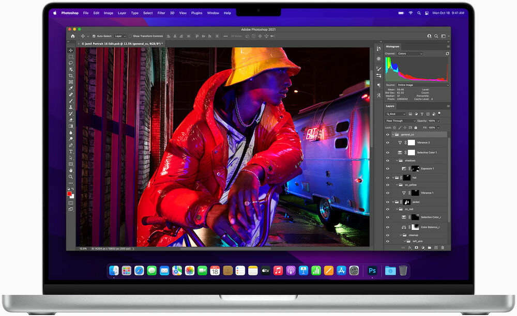517x316 pixels.
Task: Hide the general_cc group
Action: point(388,135)
